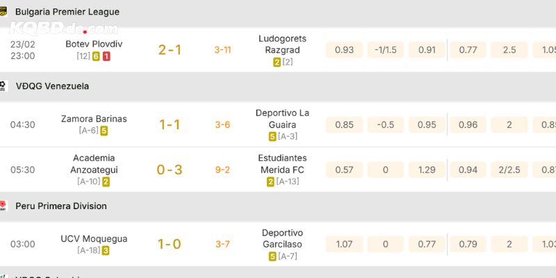Select the -1/1.5 handicap cell
The width and height of the screenshot is (556, 278).
[386, 50]
